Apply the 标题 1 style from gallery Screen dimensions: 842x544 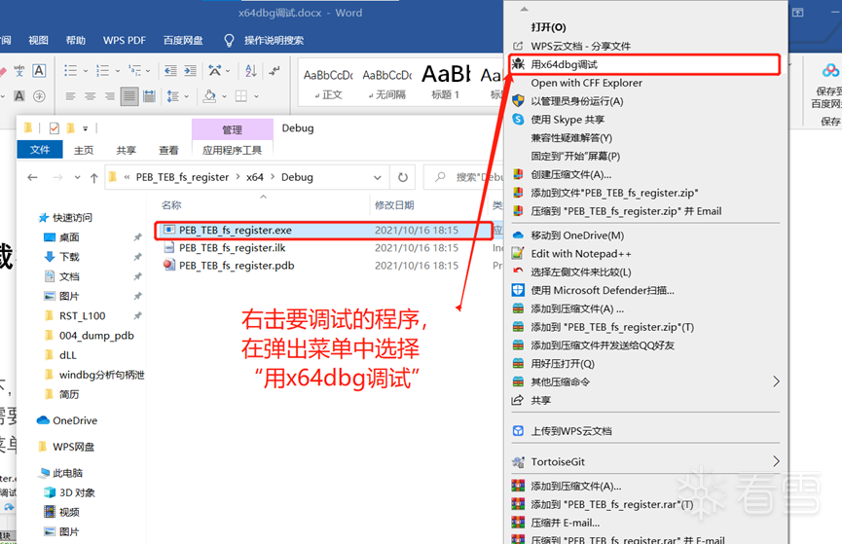point(446,83)
